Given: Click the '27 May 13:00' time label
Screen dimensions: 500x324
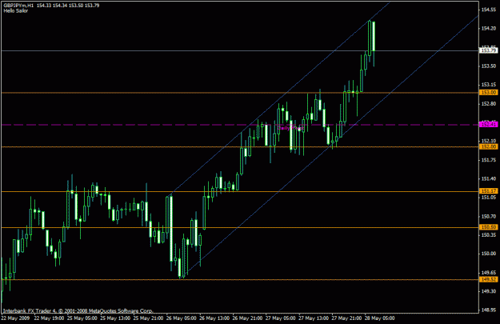Looking at the screenshot, I should click(314, 318).
